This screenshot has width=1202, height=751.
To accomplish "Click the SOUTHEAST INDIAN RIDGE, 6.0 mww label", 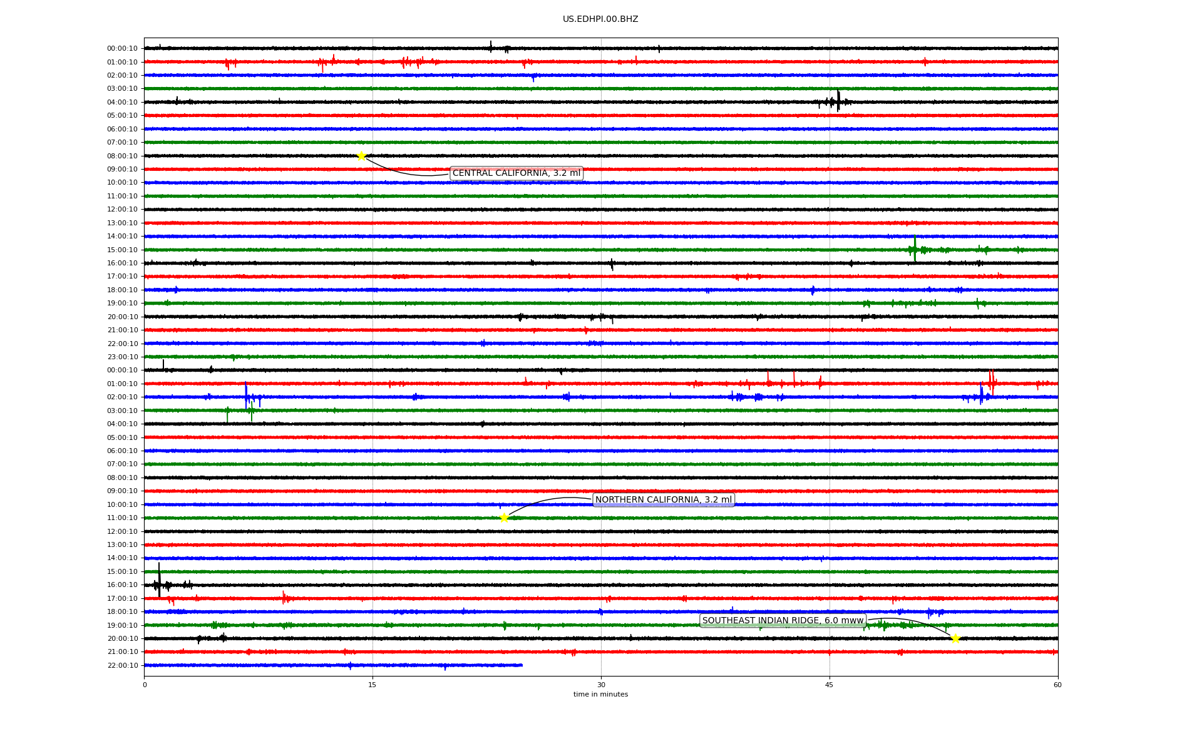I will (783, 621).
